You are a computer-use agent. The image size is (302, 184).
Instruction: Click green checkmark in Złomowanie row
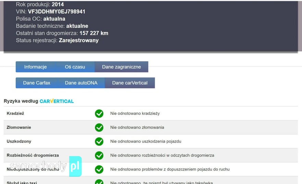point(99,128)
